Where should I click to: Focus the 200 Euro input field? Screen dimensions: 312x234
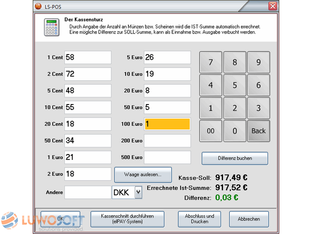[x=167, y=140]
